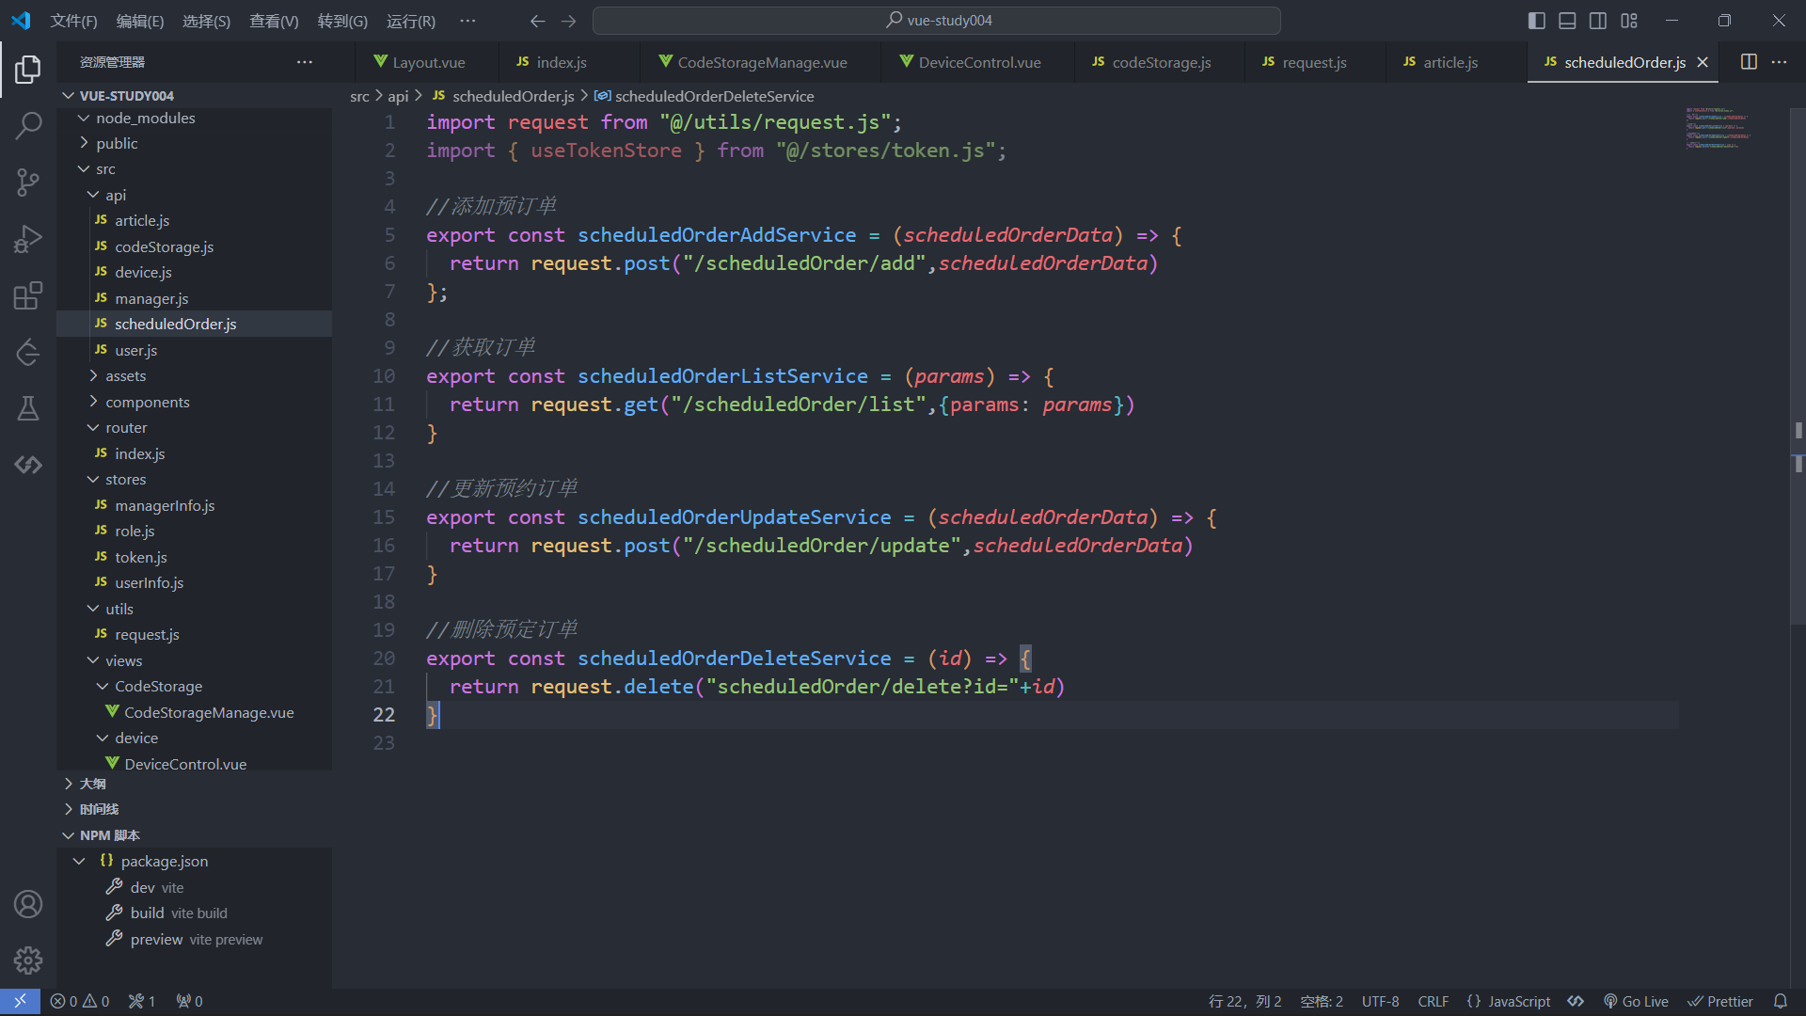
Task: Click the notifications bell in status bar
Action: pos(1780,1001)
